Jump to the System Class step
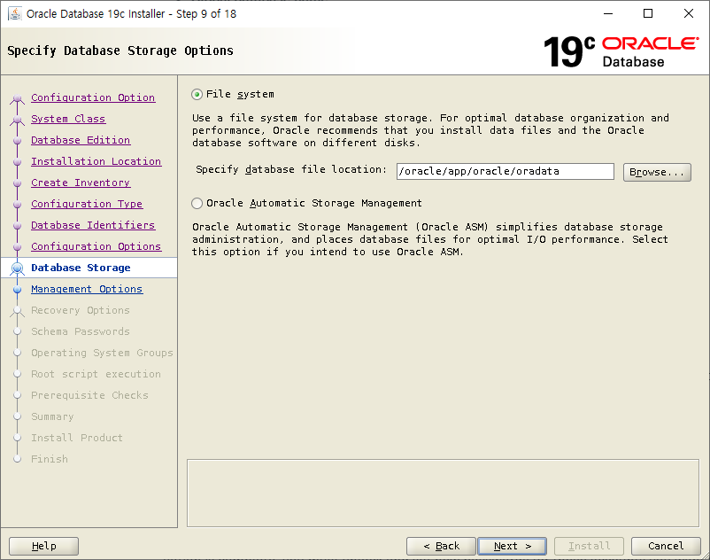The image size is (710, 560). [x=68, y=119]
